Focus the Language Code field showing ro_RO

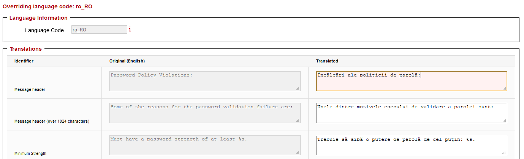tap(99, 30)
